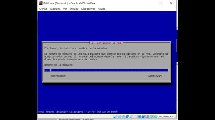215x120 pixels.
Task: Click the 'Nombre de la máquina:' label
Action: (59, 65)
